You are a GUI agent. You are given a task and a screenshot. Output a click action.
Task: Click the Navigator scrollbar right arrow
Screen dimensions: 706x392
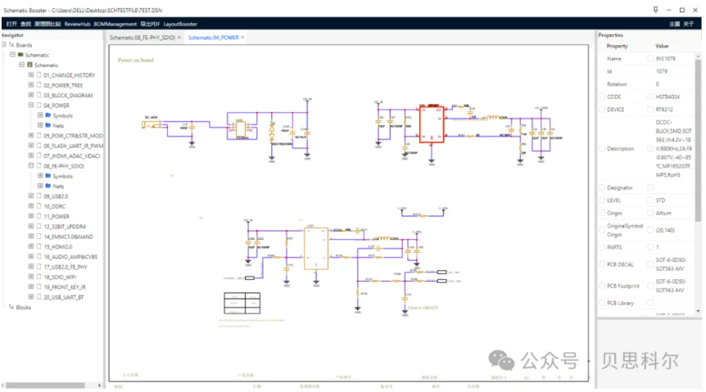click(x=99, y=385)
